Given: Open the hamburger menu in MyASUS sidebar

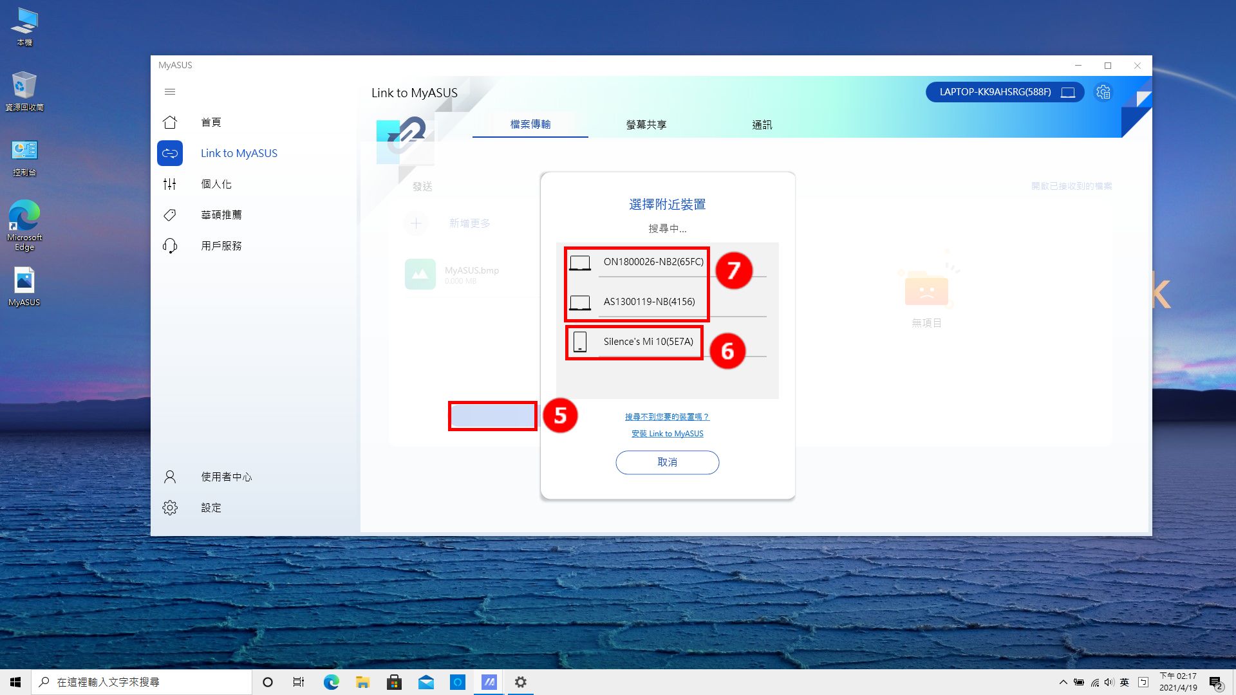Looking at the screenshot, I should pos(170,92).
